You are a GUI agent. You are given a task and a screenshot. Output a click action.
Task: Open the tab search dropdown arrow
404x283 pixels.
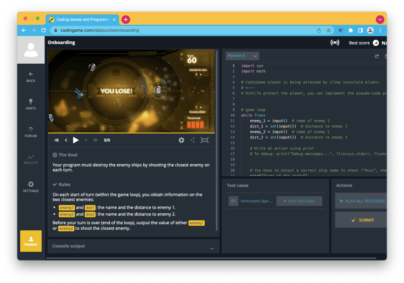pyautogui.click(x=380, y=20)
